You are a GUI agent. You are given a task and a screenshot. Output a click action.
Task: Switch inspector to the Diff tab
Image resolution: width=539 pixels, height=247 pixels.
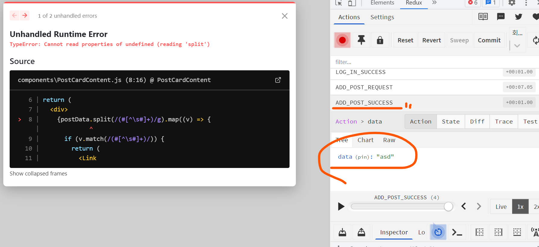click(x=477, y=121)
